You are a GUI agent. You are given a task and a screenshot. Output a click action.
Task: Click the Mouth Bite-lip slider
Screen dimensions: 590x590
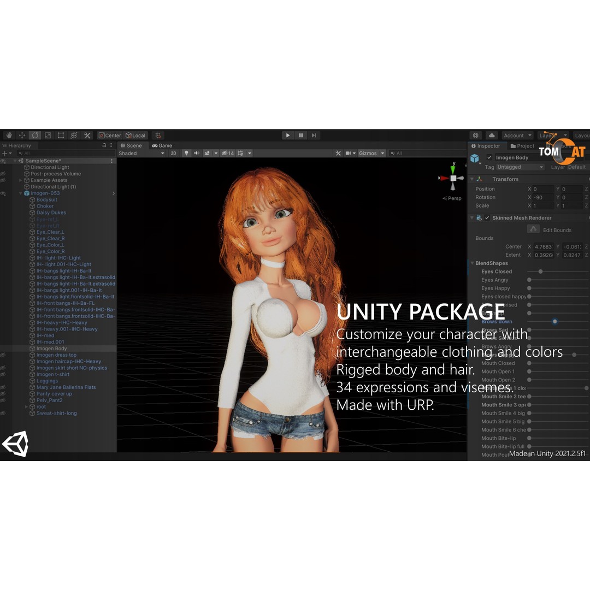558,438
